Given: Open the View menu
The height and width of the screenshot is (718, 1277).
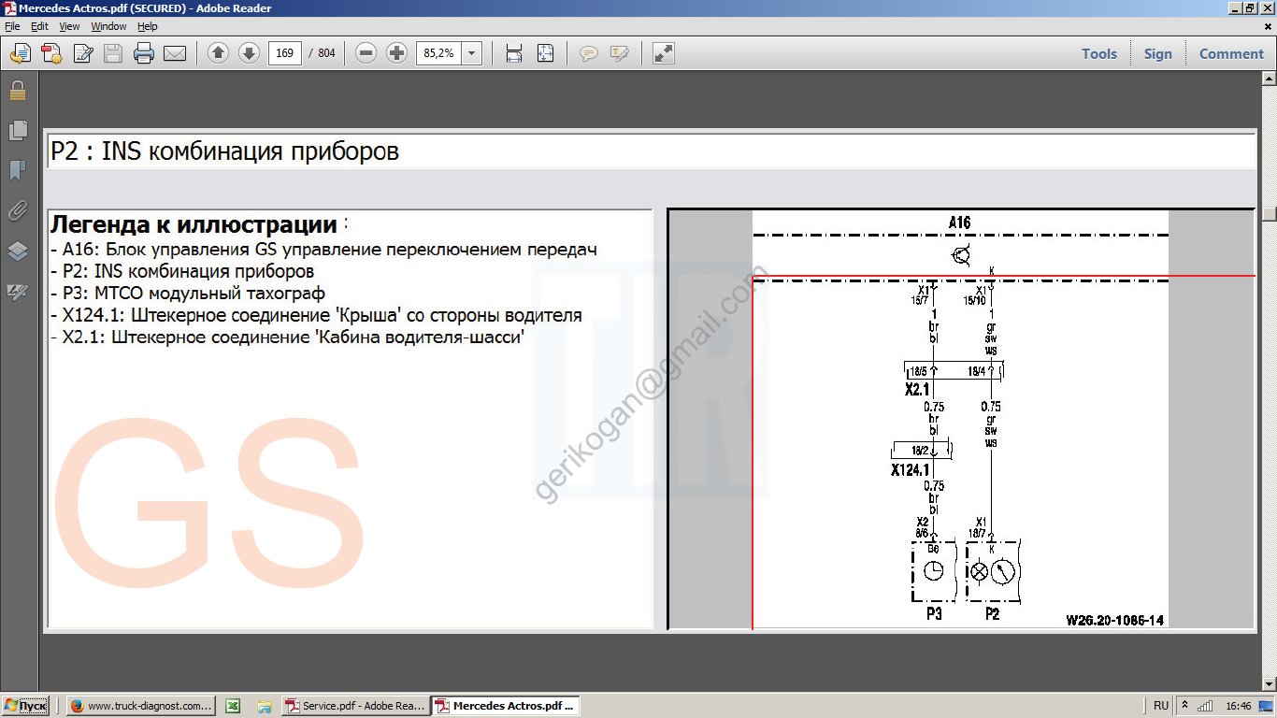Looking at the screenshot, I should [x=69, y=26].
